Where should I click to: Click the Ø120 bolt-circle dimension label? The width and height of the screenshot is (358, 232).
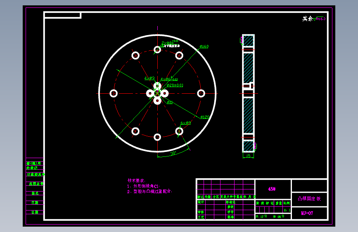pyautogui.click(x=205, y=117)
